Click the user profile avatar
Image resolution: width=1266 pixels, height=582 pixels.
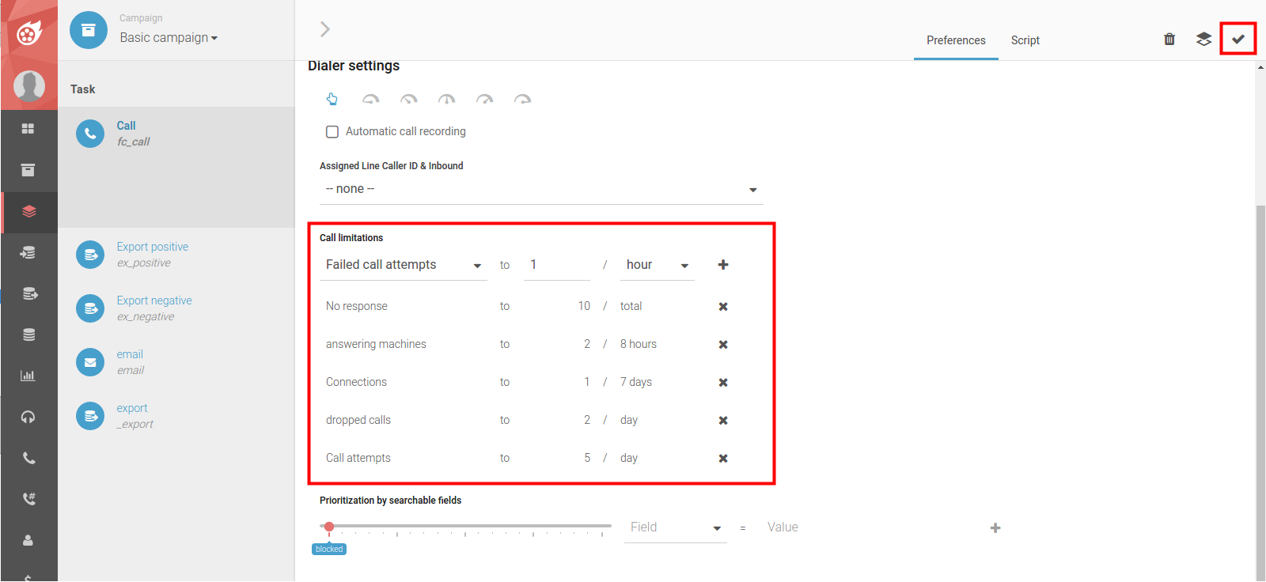tap(29, 85)
